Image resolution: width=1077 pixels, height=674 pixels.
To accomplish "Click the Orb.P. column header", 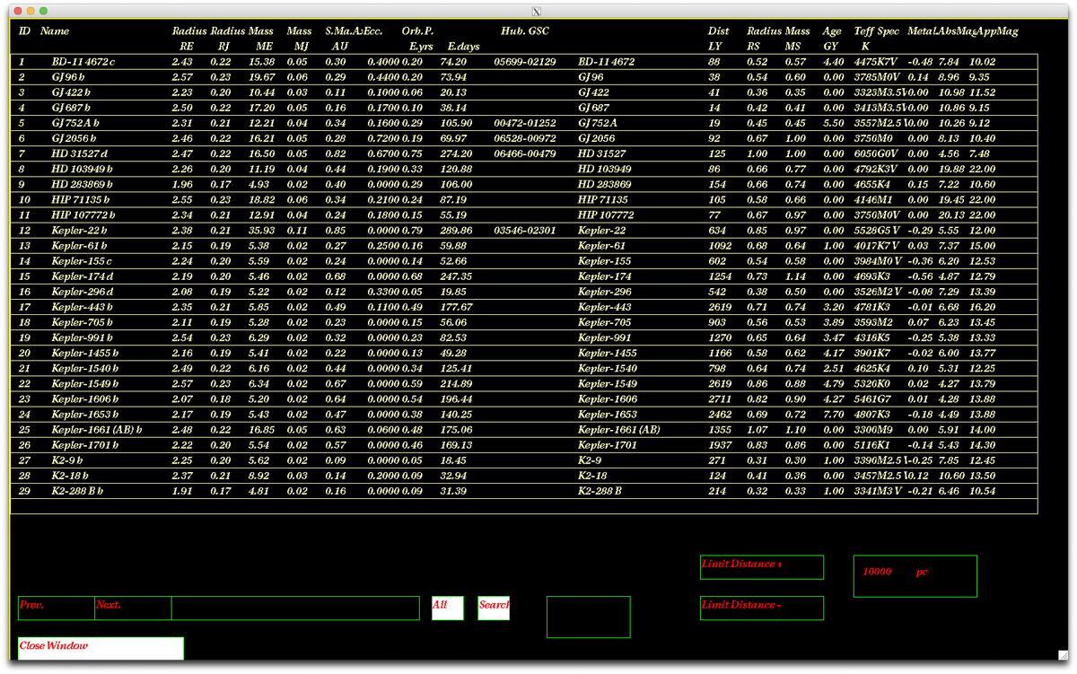I will (x=418, y=31).
